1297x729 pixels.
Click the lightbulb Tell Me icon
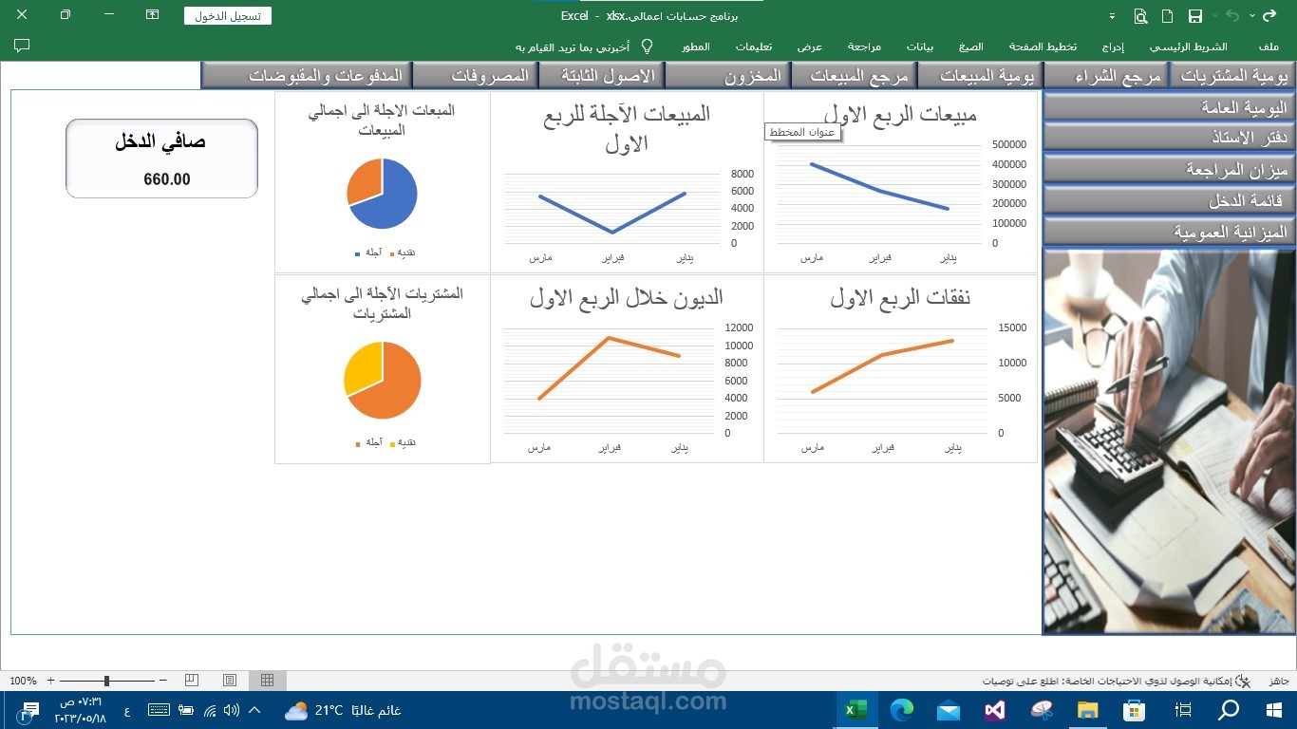click(648, 47)
